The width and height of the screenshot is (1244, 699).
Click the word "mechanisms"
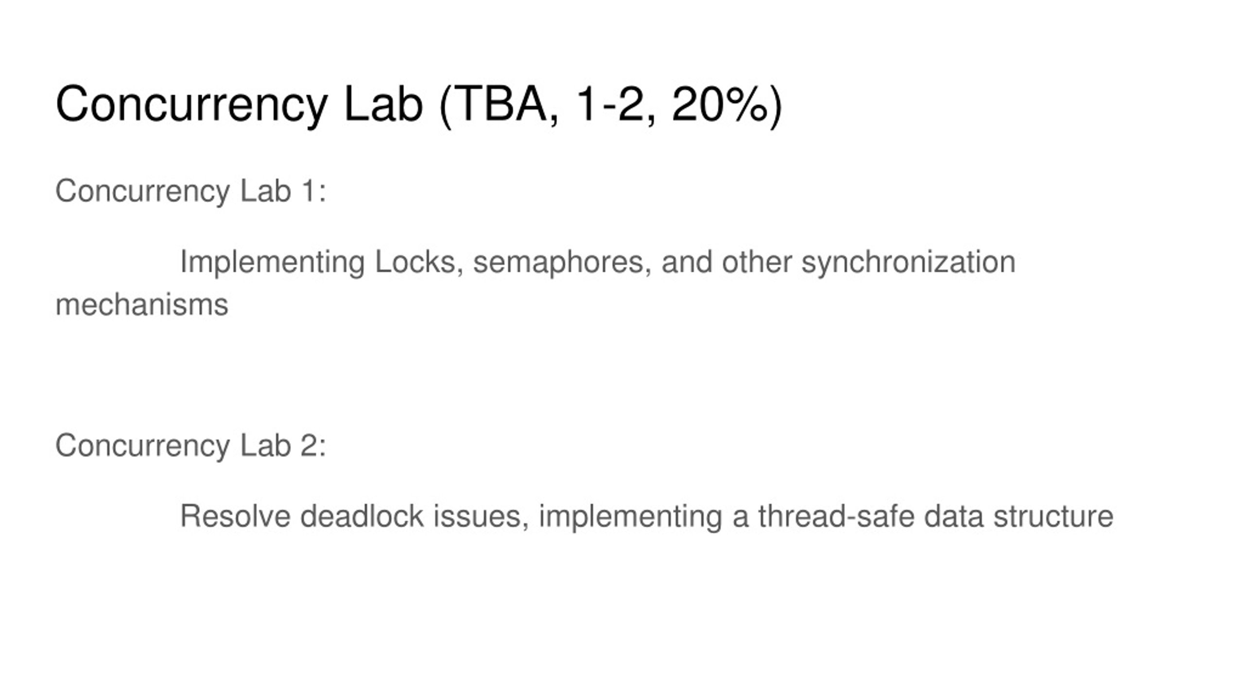point(142,305)
